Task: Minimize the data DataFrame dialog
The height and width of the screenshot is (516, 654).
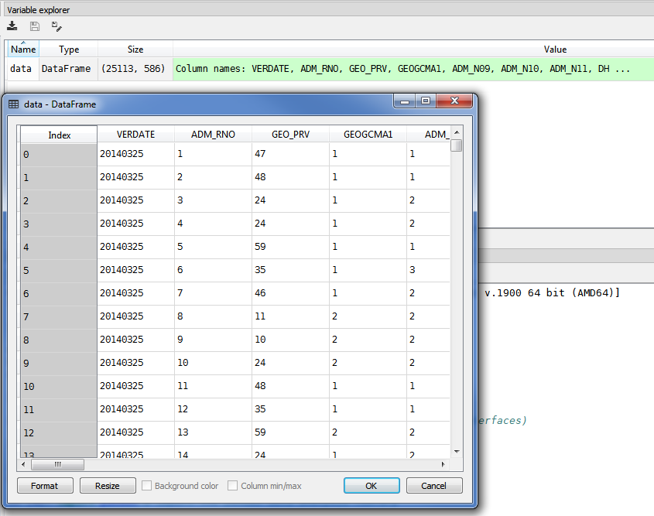Action: point(405,101)
